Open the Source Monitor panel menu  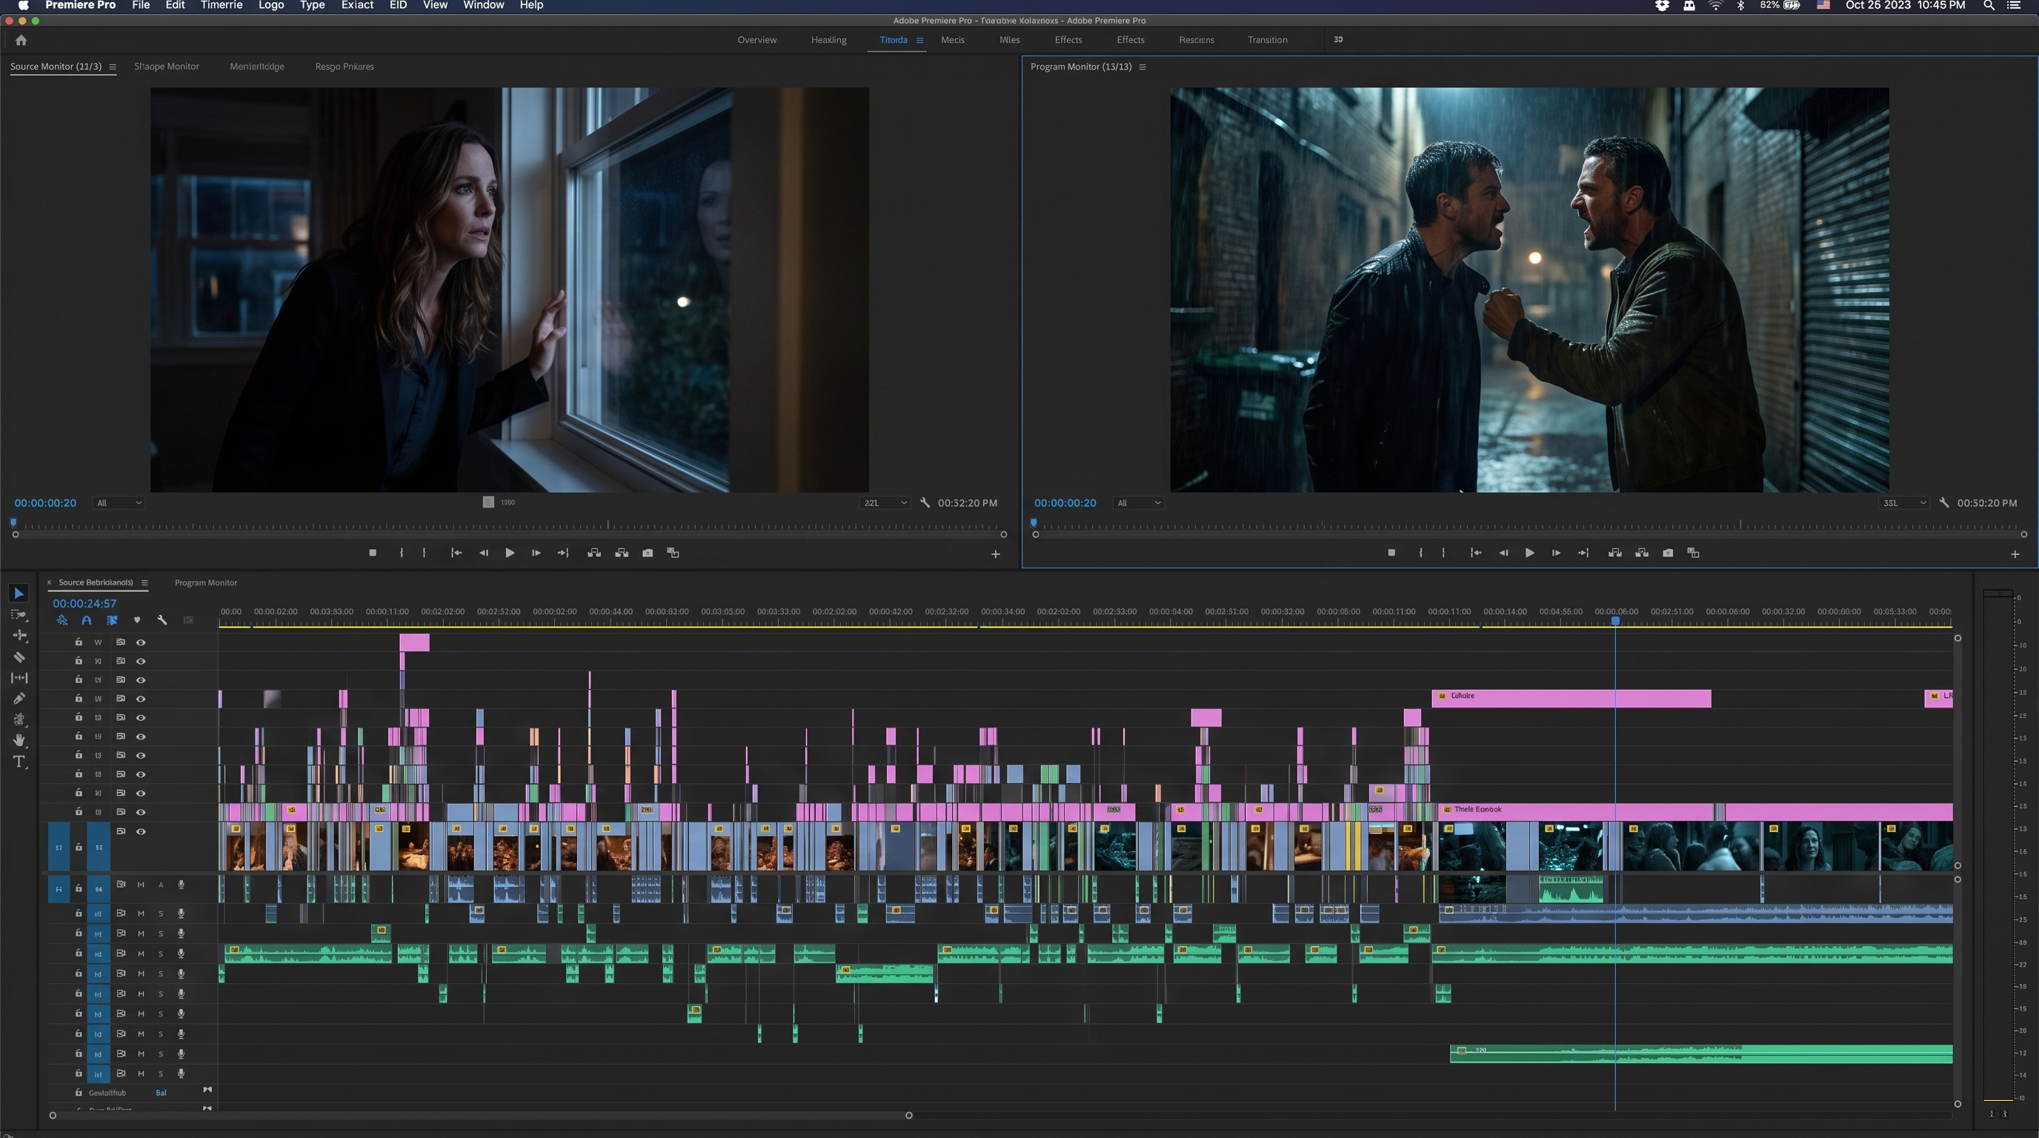click(x=113, y=67)
